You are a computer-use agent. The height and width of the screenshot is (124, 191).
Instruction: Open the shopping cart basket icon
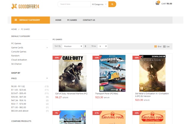[157, 3]
